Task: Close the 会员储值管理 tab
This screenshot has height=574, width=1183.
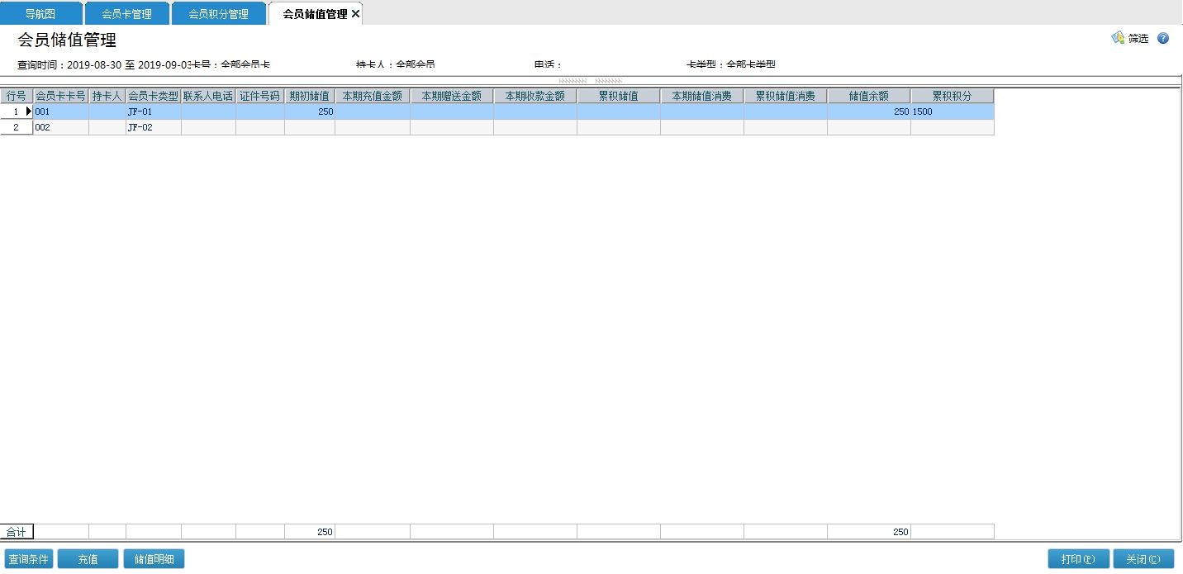Action: point(355,14)
